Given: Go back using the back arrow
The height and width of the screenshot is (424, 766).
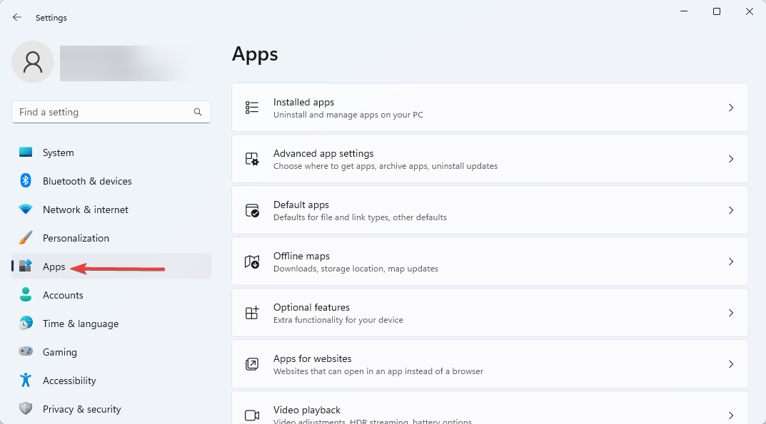Looking at the screenshot, I should tap(17, 18).
